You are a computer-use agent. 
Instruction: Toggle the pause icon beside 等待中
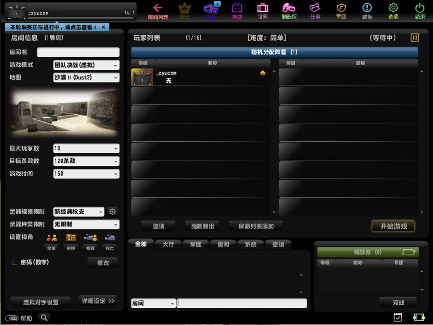point(414,38)
